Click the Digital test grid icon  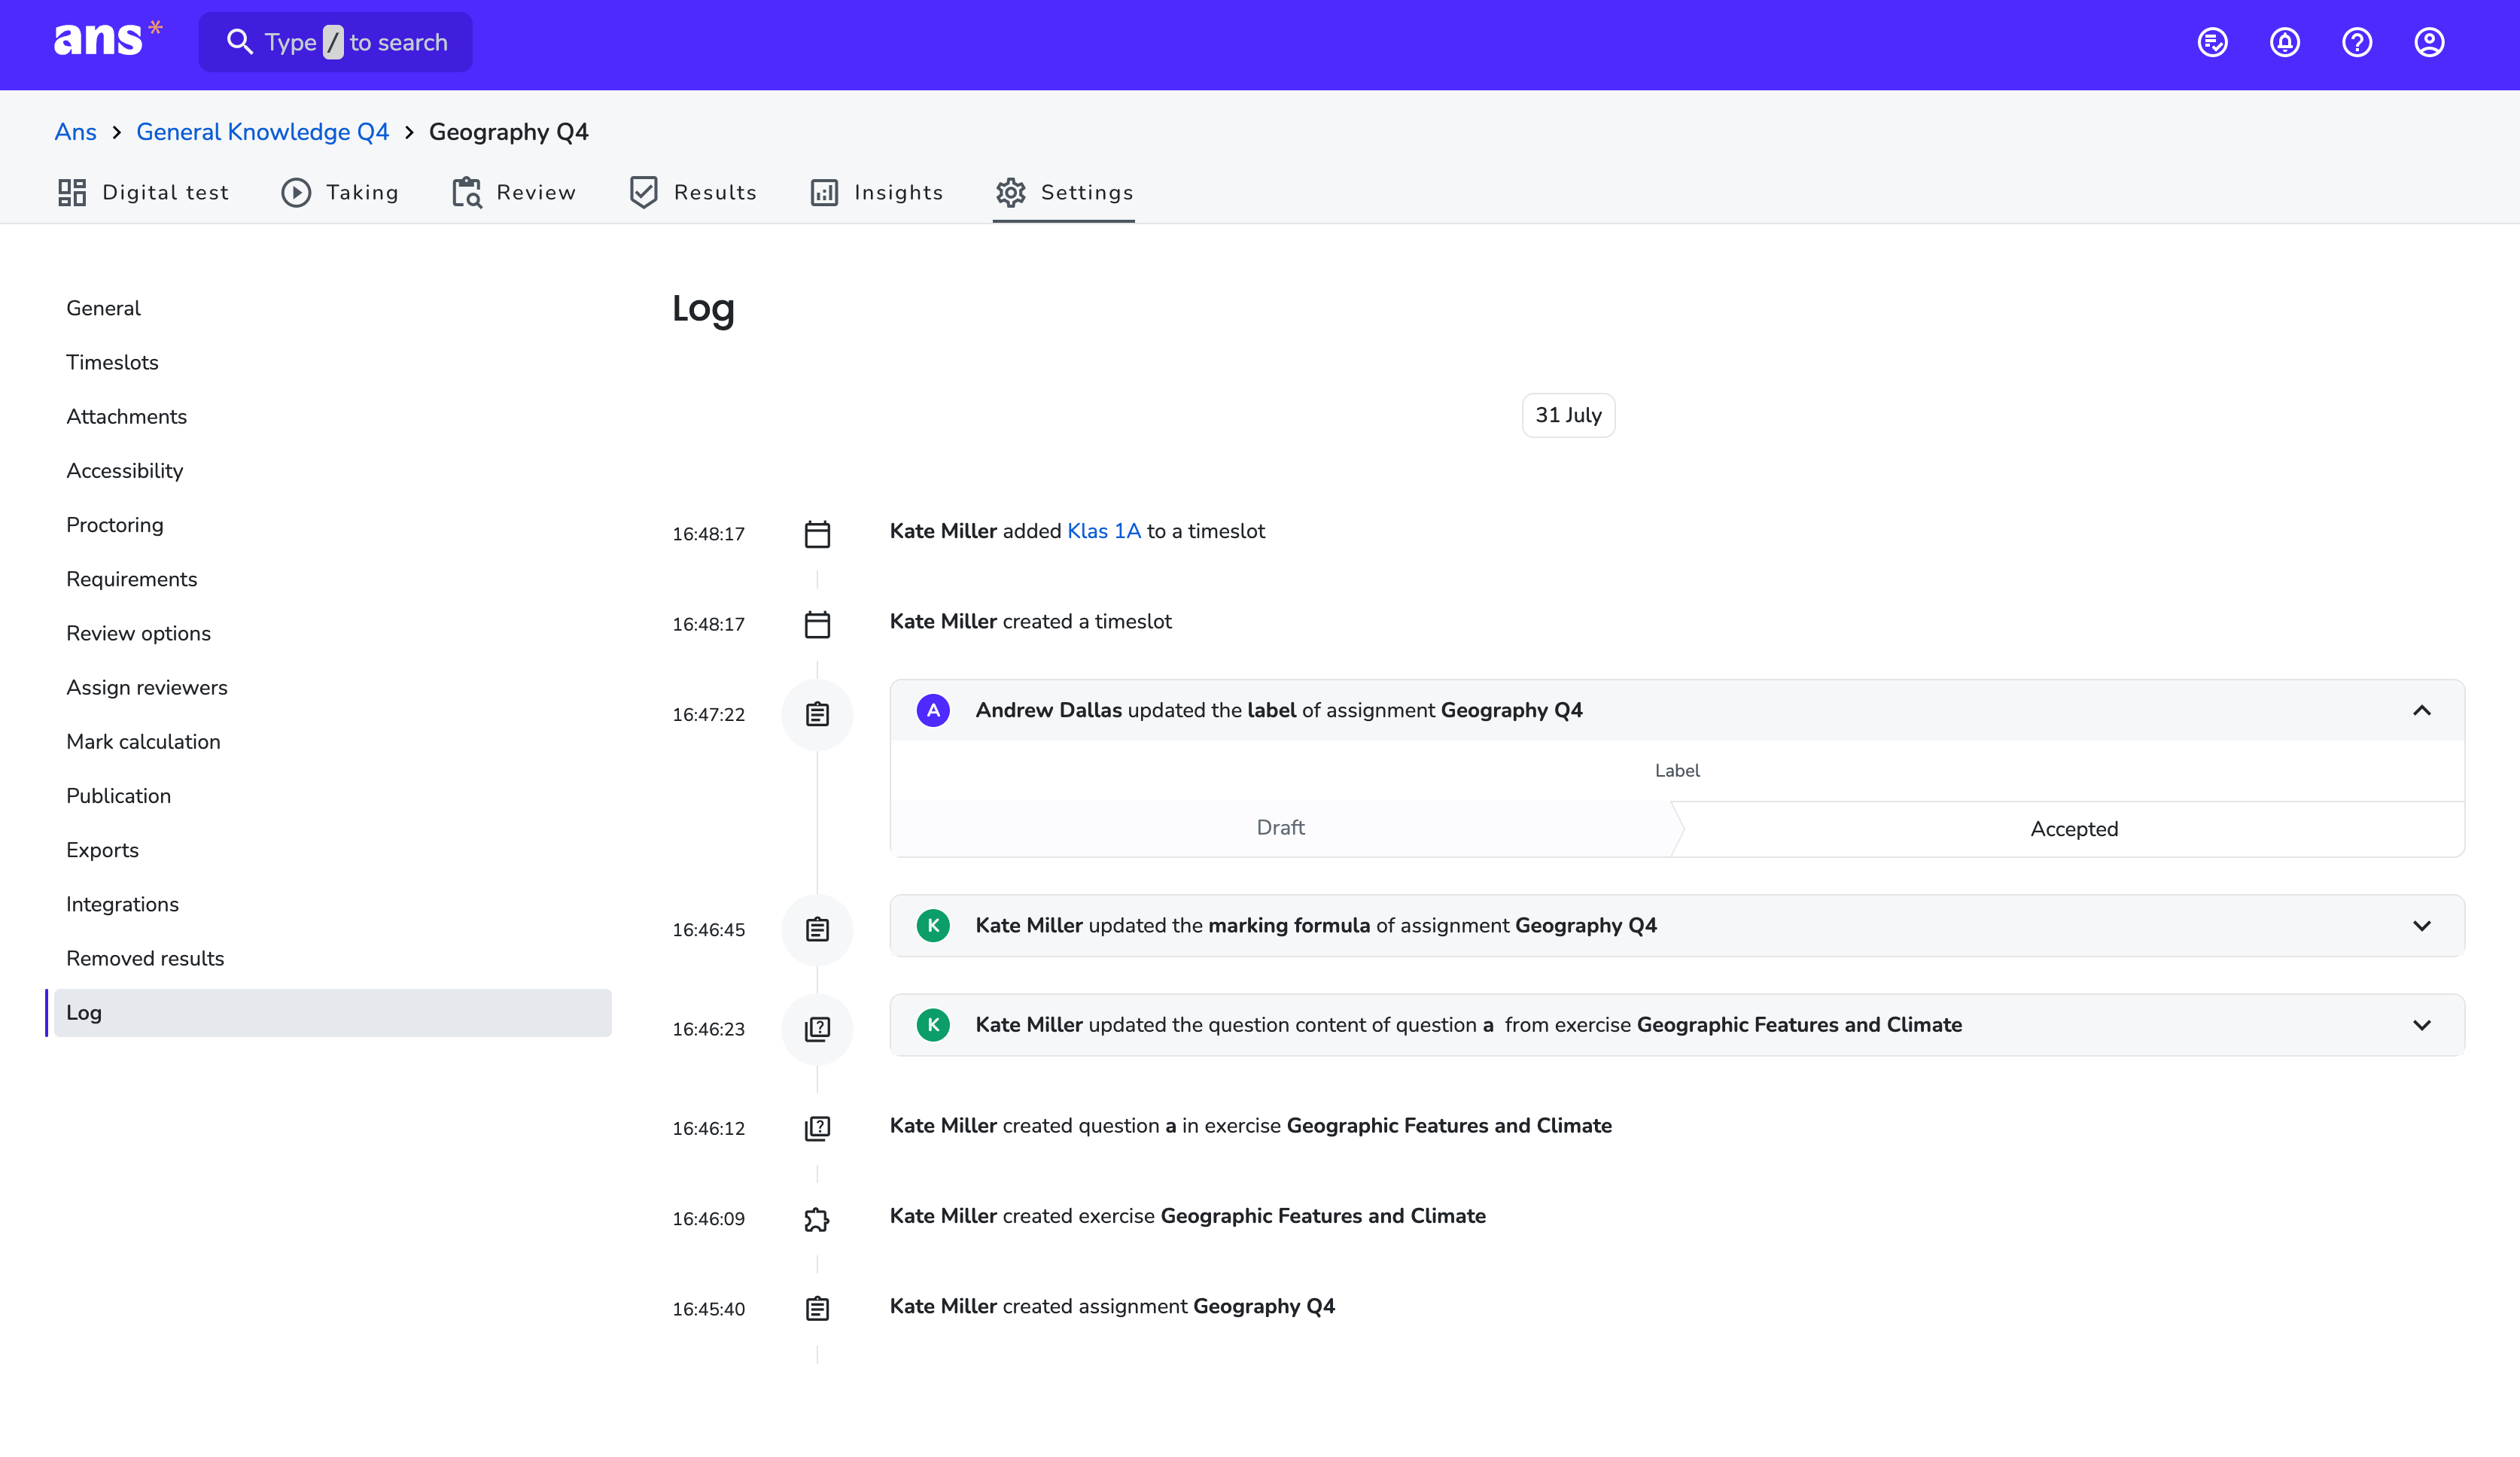tap(72, 192)
